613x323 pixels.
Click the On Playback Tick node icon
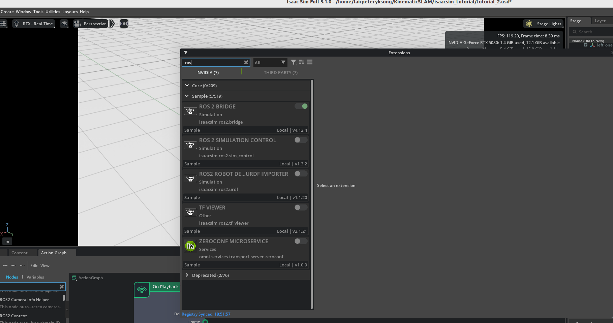point(142,290)
